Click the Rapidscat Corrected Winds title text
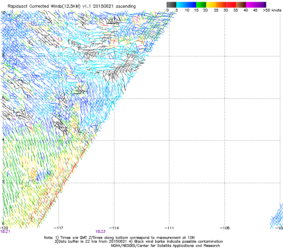This screenshot has width=283, height=248. 72,6
